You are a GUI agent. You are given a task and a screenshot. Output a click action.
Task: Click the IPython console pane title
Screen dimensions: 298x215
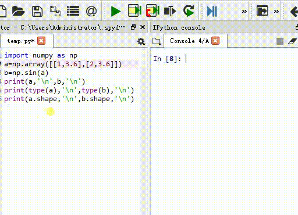[179, 27]
